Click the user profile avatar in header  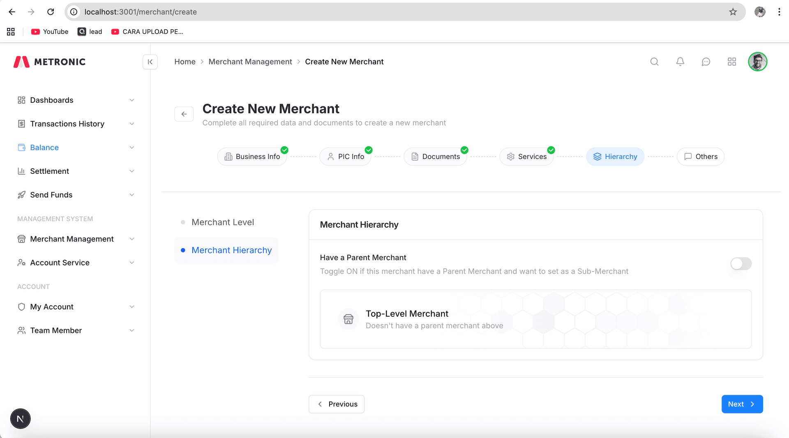(757, 62)
